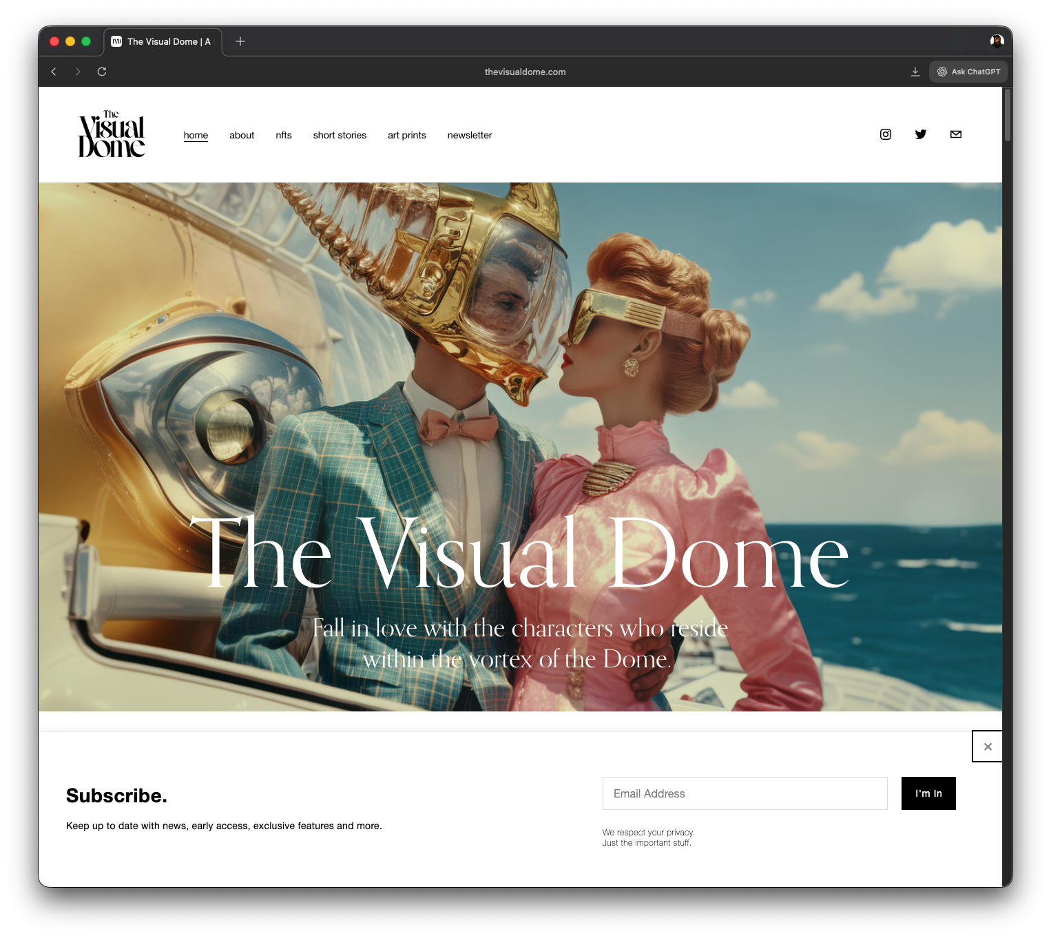
Task: Open the Twitter bird icon link
Action: [x=921, y=134]
